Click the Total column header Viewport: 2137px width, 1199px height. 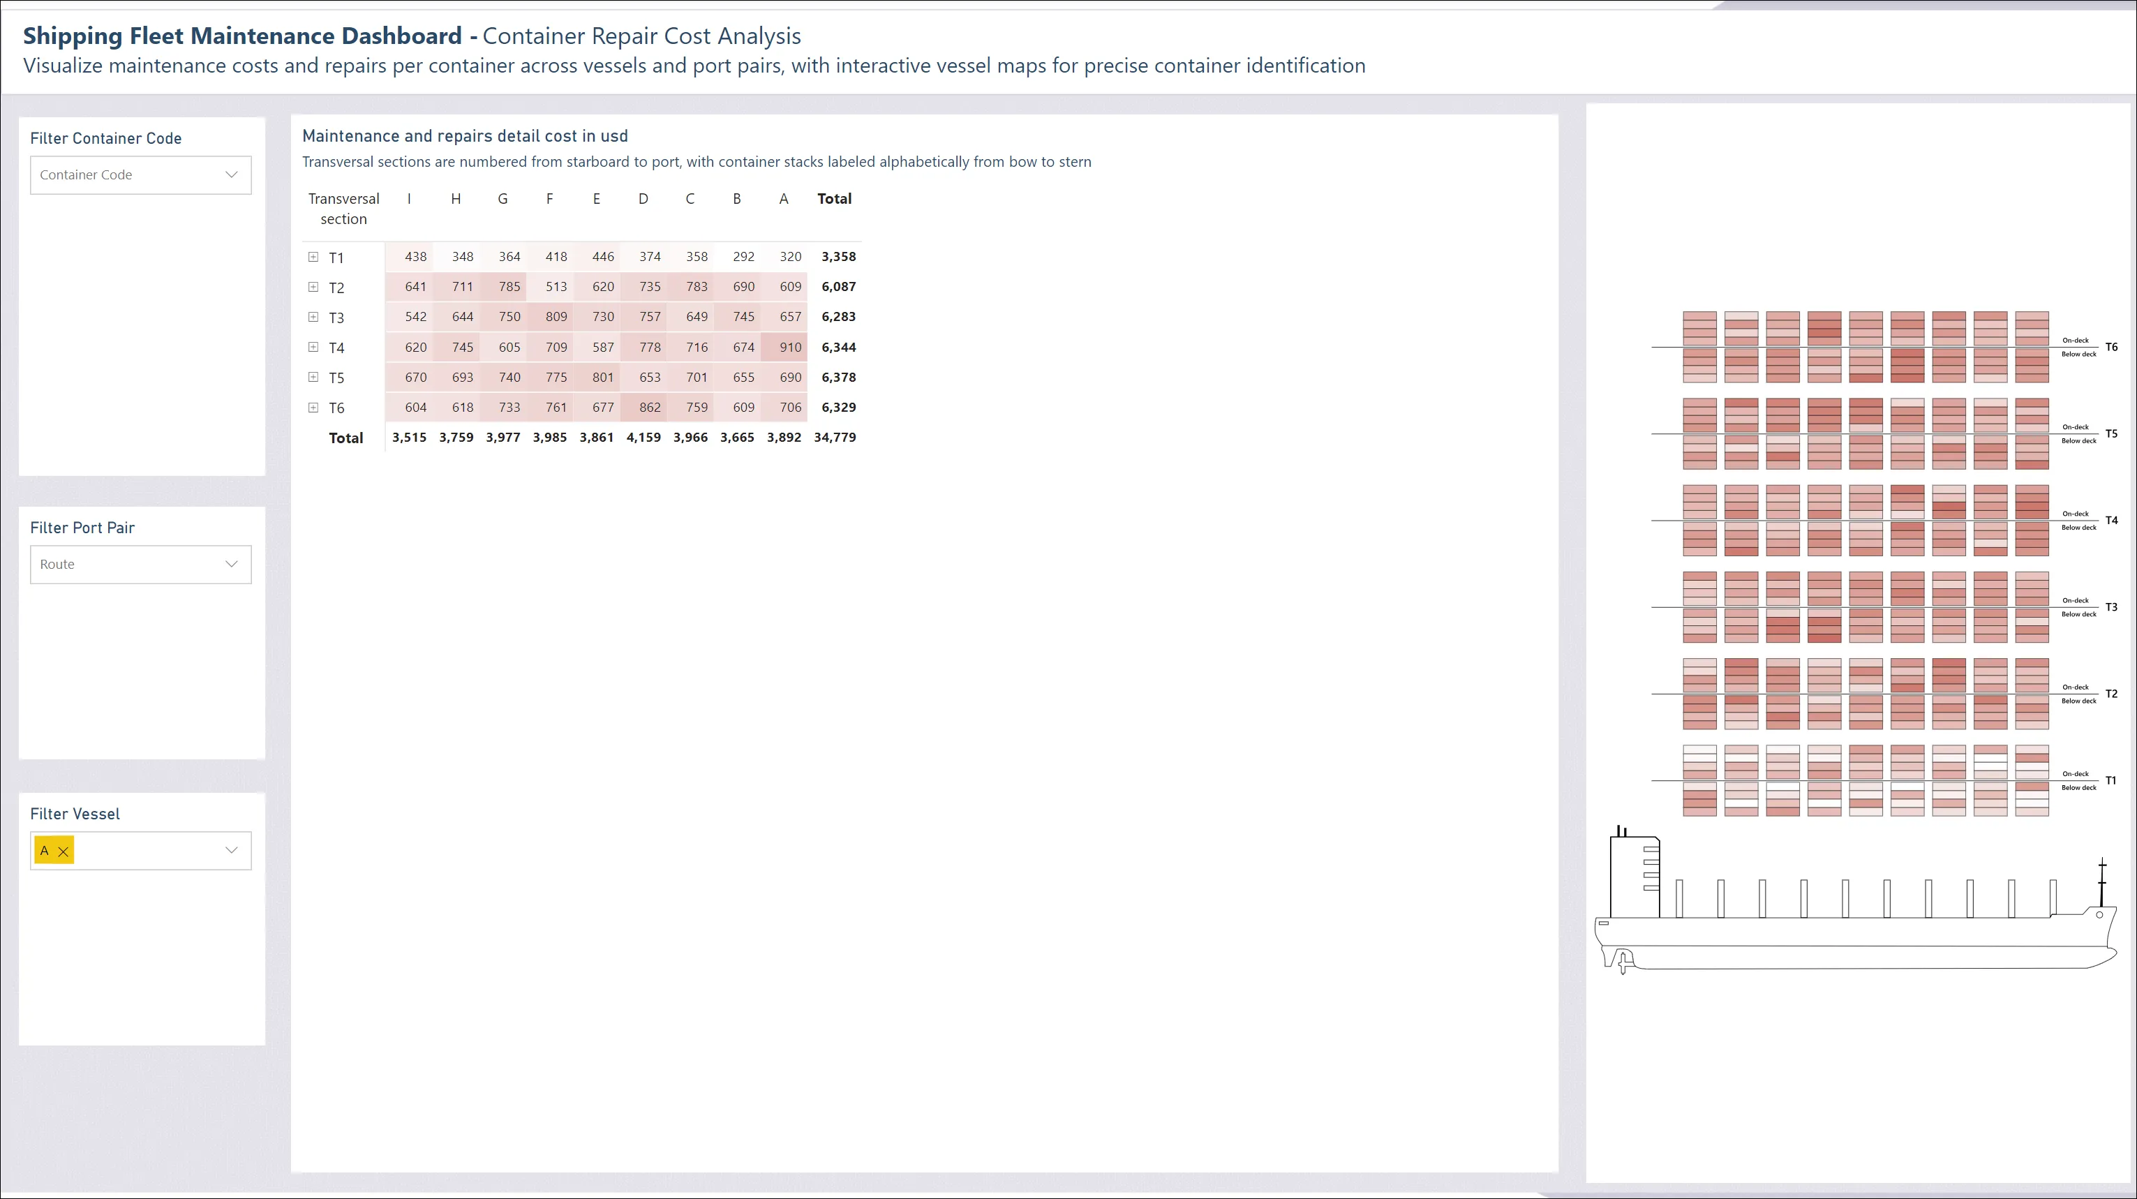(x=835, y=198)
